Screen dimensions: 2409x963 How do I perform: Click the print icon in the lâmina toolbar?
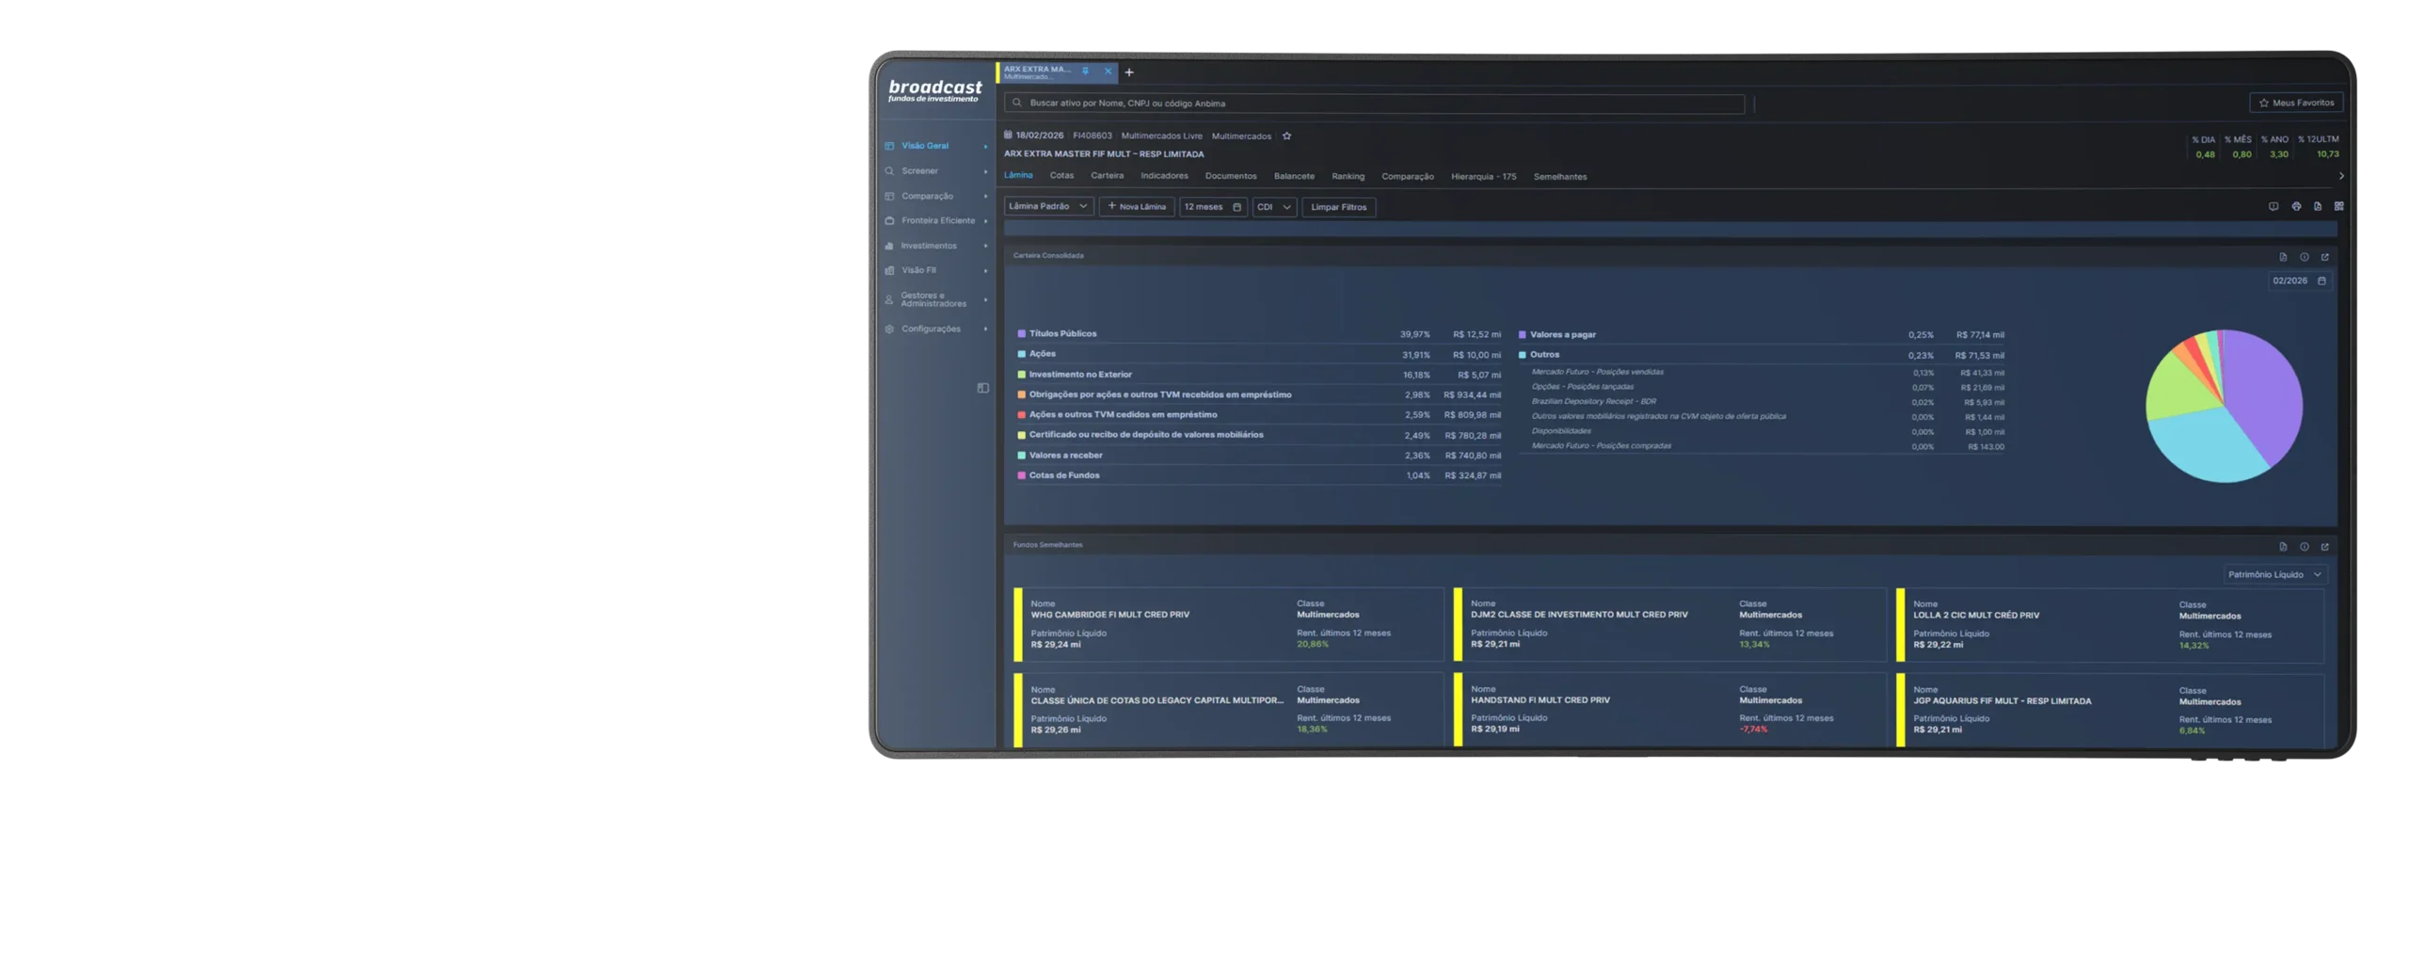(2296, 206)
